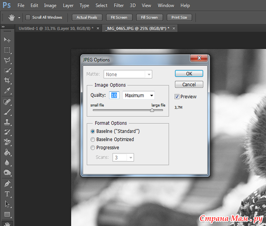
Task: Select Progressive format option
Action: tap(93, 148)
